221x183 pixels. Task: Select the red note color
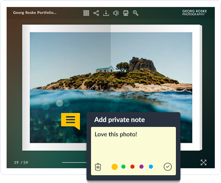tap(132, 167)
